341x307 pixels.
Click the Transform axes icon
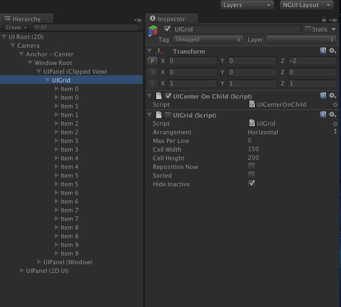pyautogui.click(x=159, y=51)
